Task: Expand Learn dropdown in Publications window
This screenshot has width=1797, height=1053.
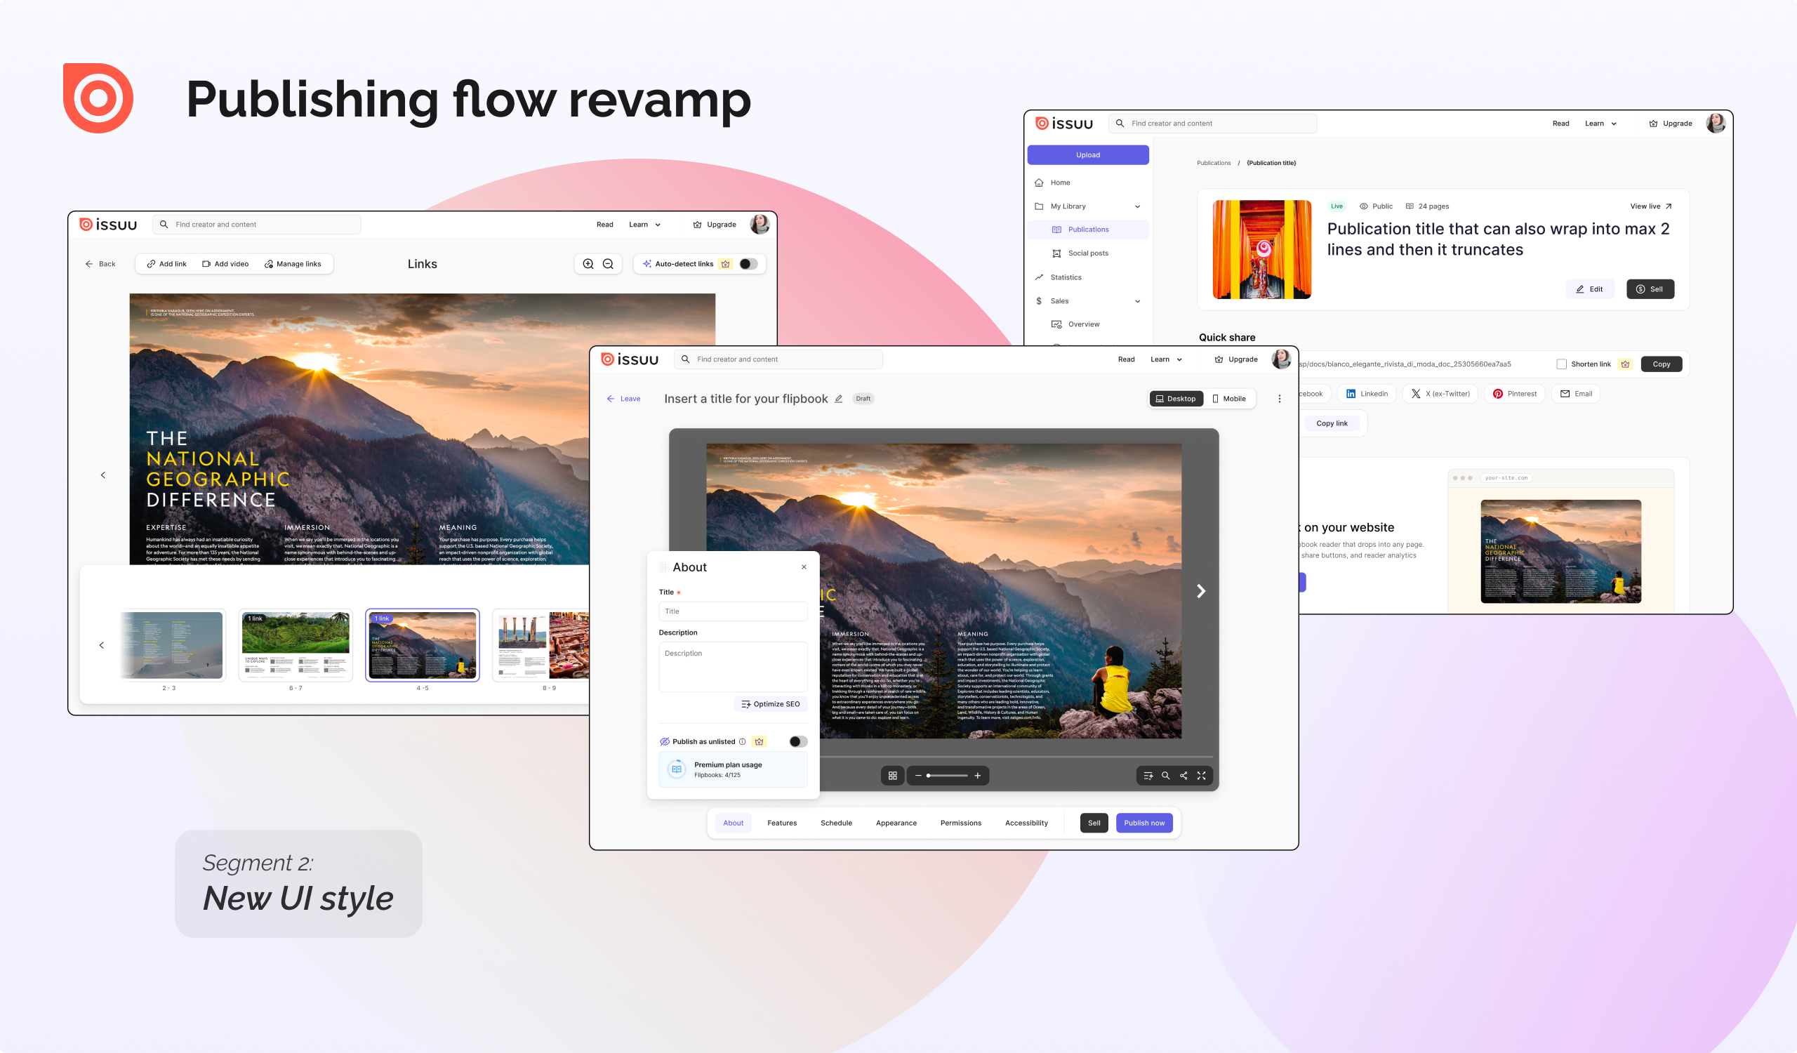Action: (x=1600, y=124)
